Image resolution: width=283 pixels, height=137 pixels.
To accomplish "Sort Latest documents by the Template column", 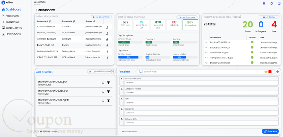I will [x=74, y=21].
